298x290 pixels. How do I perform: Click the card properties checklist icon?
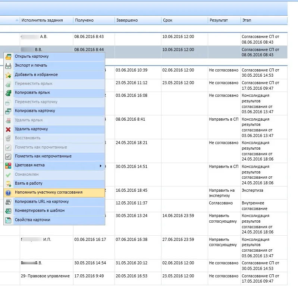[x=8, y=220]
